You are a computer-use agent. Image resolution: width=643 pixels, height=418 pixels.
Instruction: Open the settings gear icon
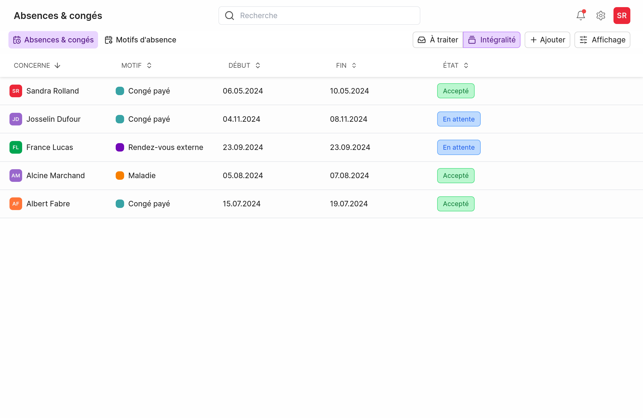601,16
